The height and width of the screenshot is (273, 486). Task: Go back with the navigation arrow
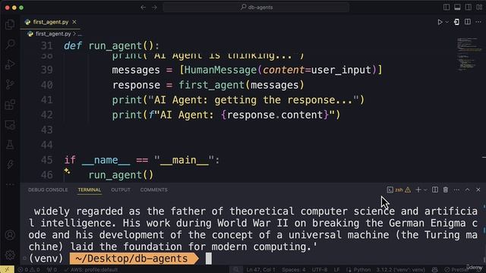point(144,8)
